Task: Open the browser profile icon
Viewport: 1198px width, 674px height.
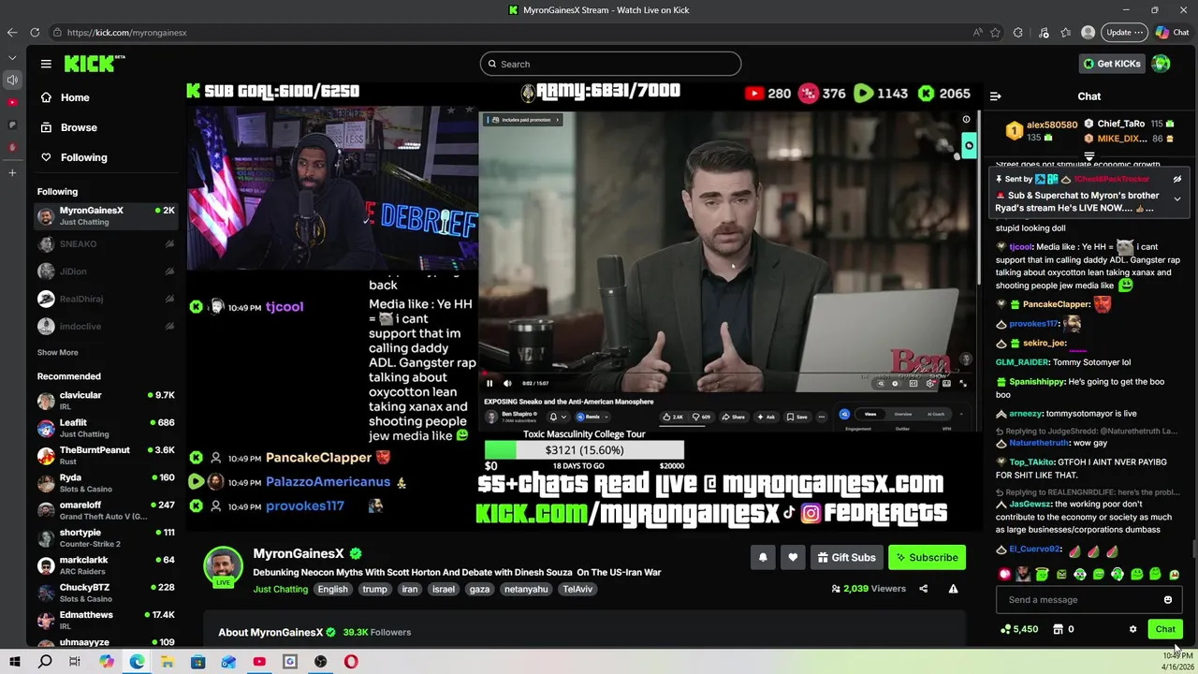Action: tap(1088, 32)
